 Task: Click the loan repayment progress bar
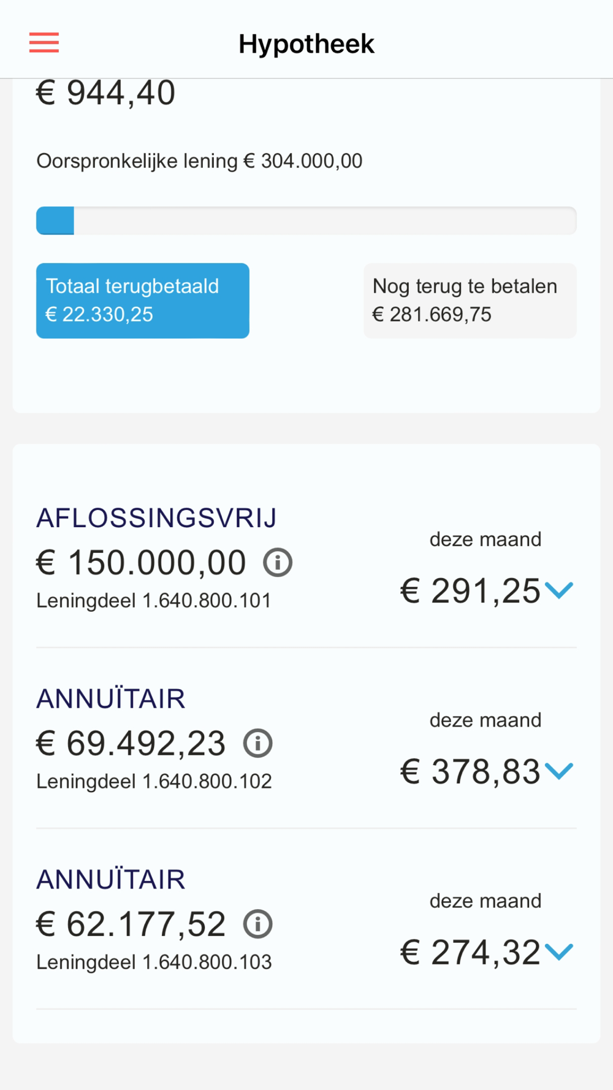click(x=306, y=221)
